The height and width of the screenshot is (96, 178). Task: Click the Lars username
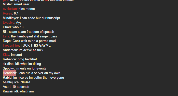coord(6,36)
